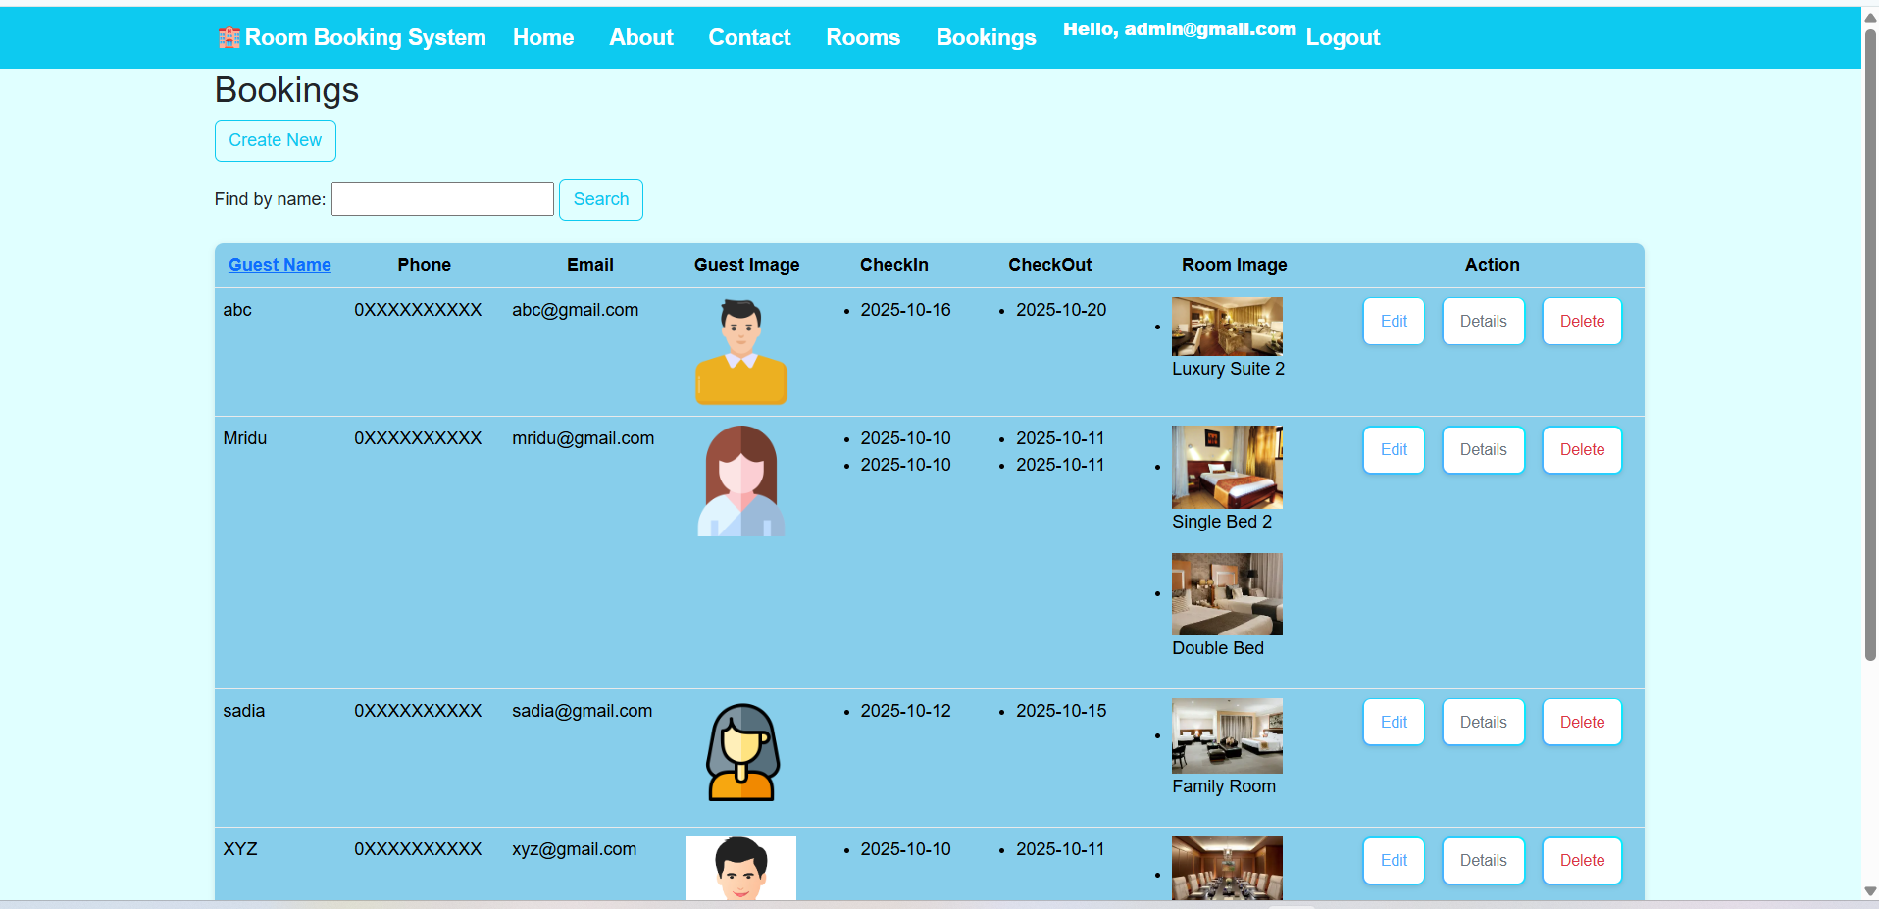1879x909 pixels.
Task: Open the Single Bed 2 room thumbnail
Action: 1227,467
